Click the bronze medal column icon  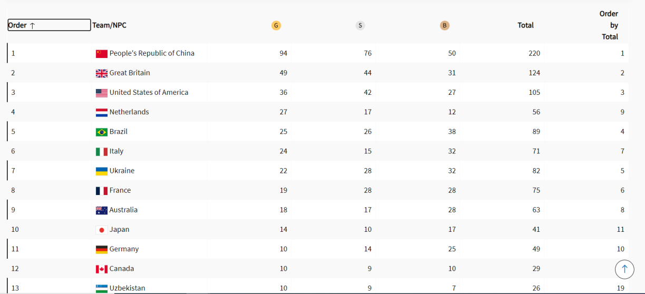tap(445, 25)
